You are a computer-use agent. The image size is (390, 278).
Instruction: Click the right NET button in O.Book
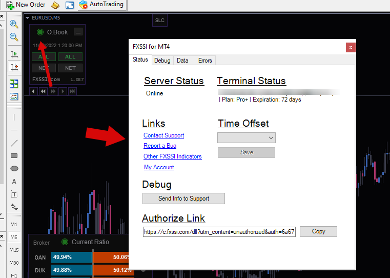(70, 68)
